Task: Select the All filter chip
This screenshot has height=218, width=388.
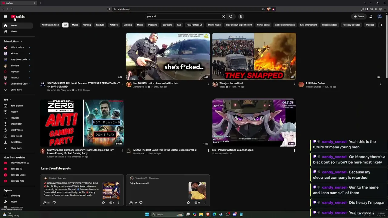Action: tap(65, 25)
